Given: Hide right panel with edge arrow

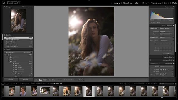Looking at the screenshot, I should tap(177, 44).
